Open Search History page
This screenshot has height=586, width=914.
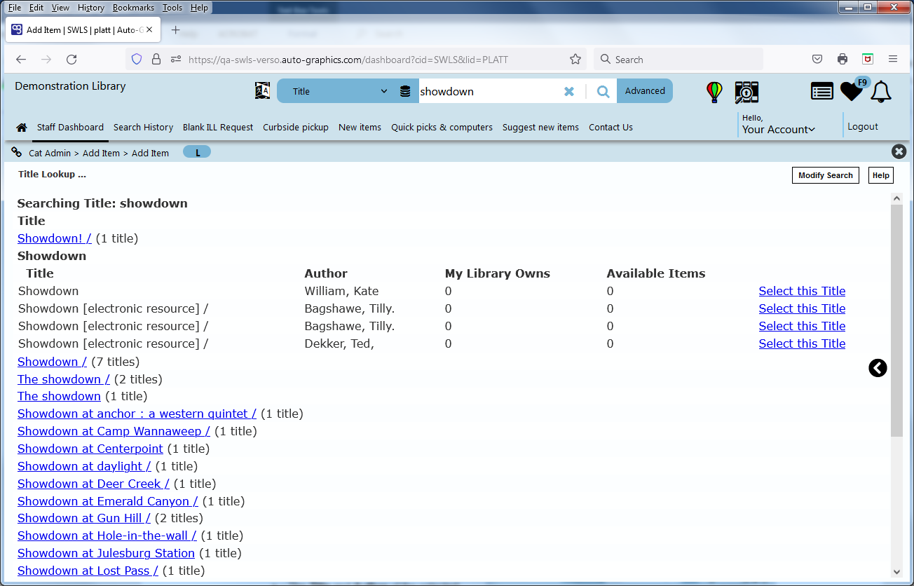[143, 128]
